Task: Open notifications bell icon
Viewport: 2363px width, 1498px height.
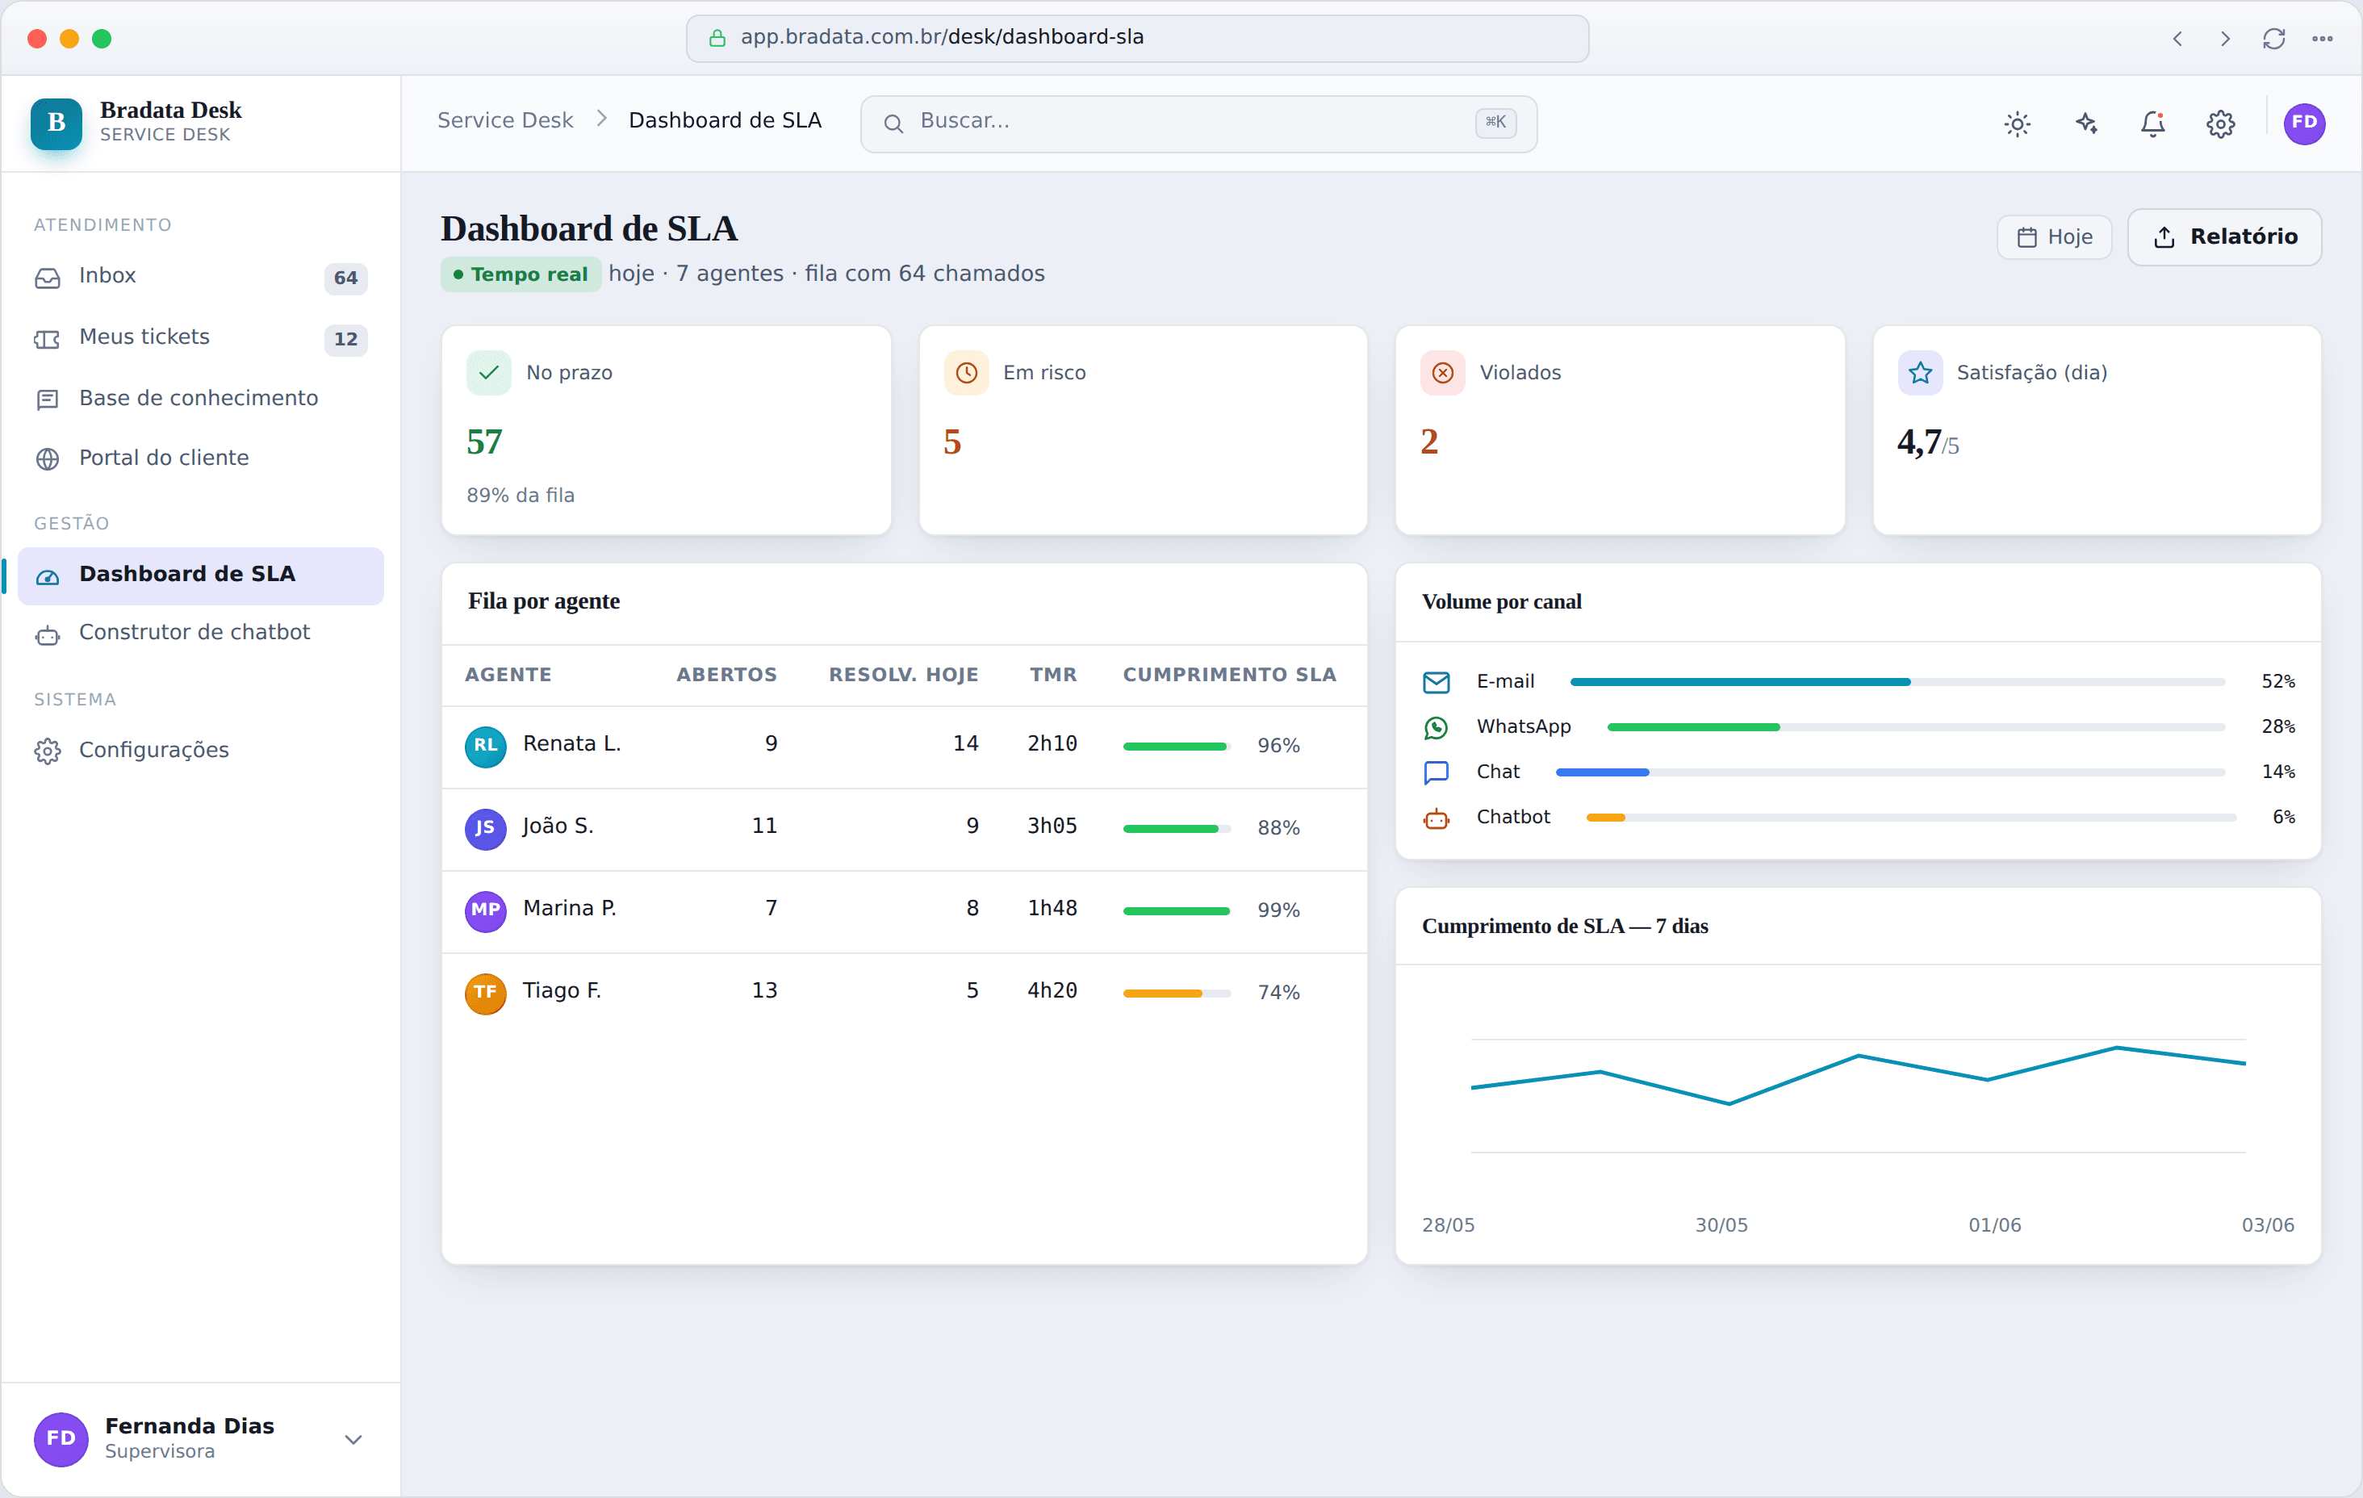Action: click(x=2153, y=123)
